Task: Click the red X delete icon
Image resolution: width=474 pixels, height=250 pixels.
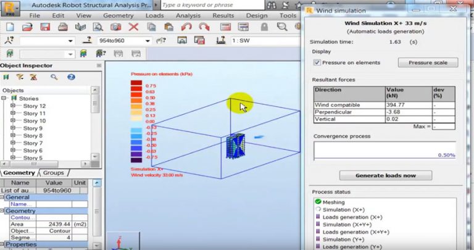Action: 133,27
